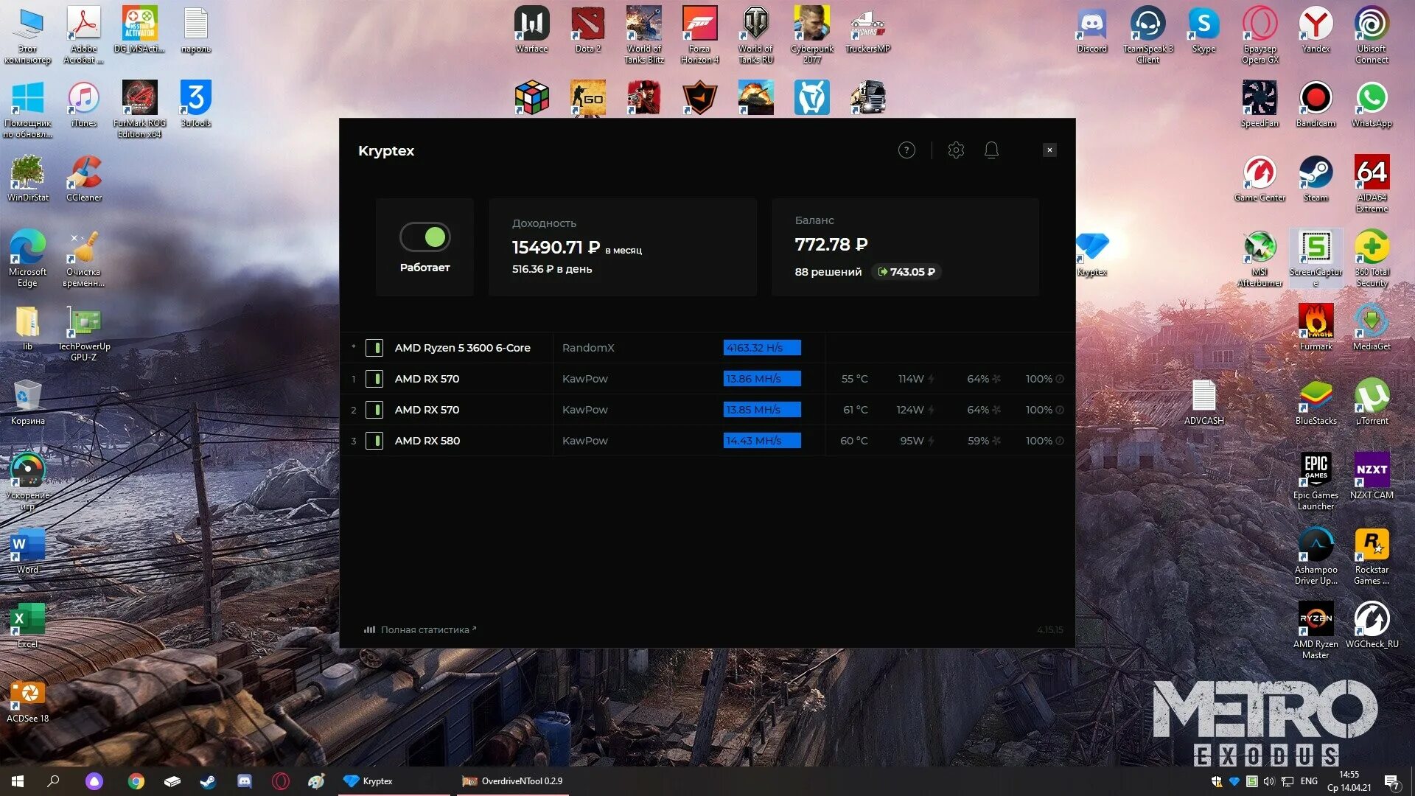Click the 743.05 ₽ withdrawal button
Screen dimensions: 1415x796
906,272
